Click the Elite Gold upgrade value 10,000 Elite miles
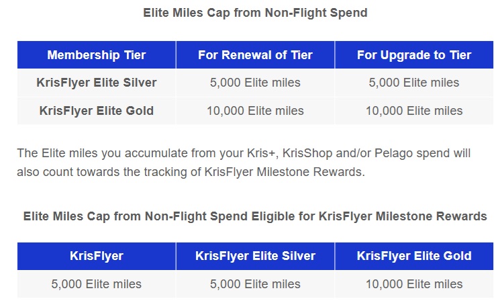 click(x=414, y=111)
